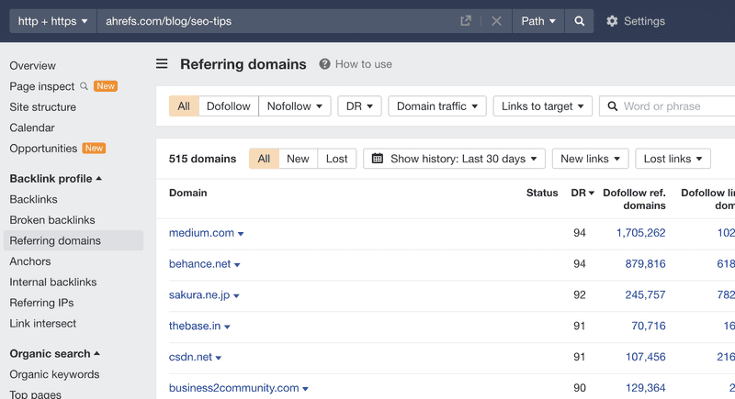Expand business2community.com domain arrow
The image size is (735, 399).
pyautogui.click(x=305, y=389)
